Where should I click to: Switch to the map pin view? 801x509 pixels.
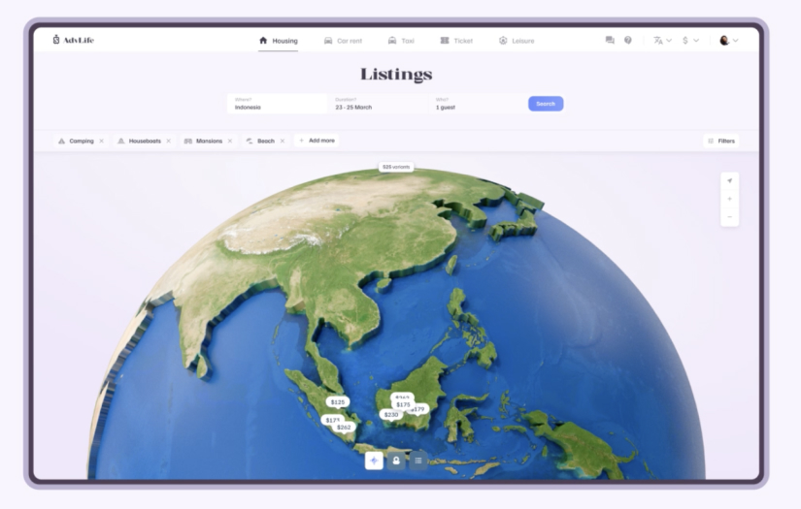tap(396, 461)
